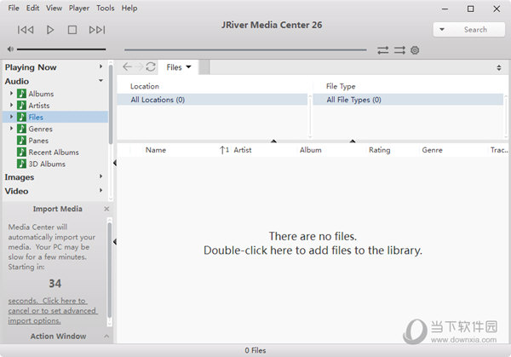
Task: Close the Import Media panel
Action: (x=106, y=209)
